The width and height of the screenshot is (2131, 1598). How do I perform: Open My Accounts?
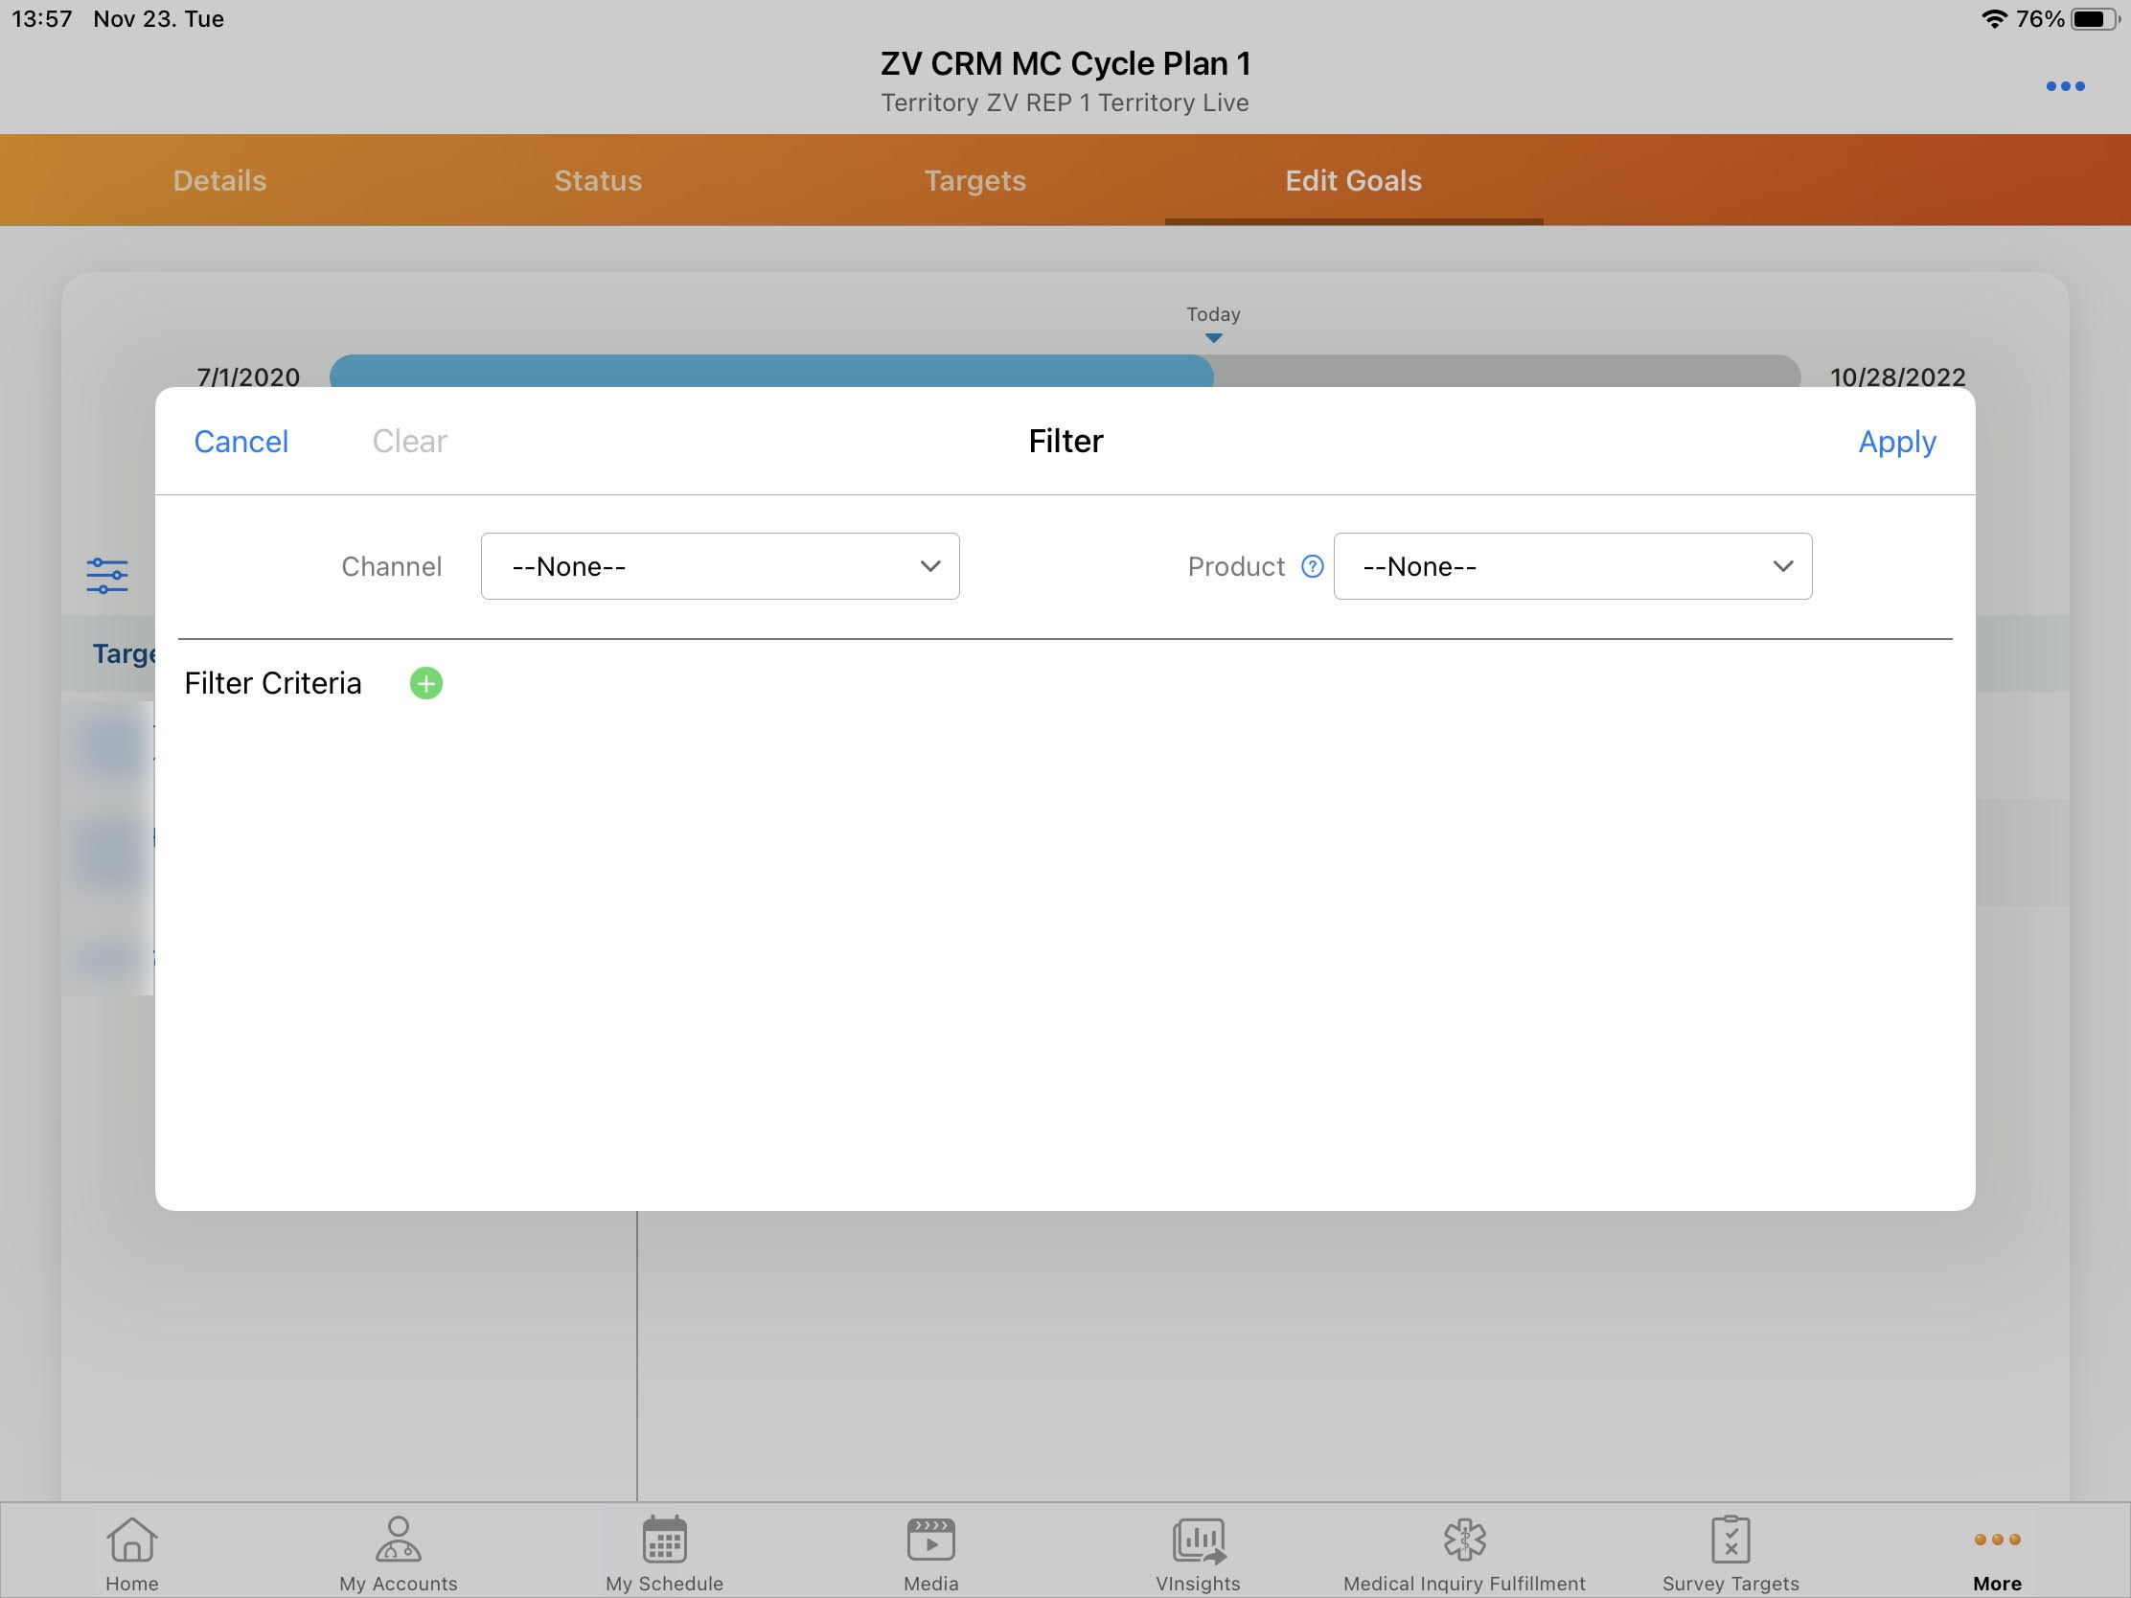(397, 1551)
